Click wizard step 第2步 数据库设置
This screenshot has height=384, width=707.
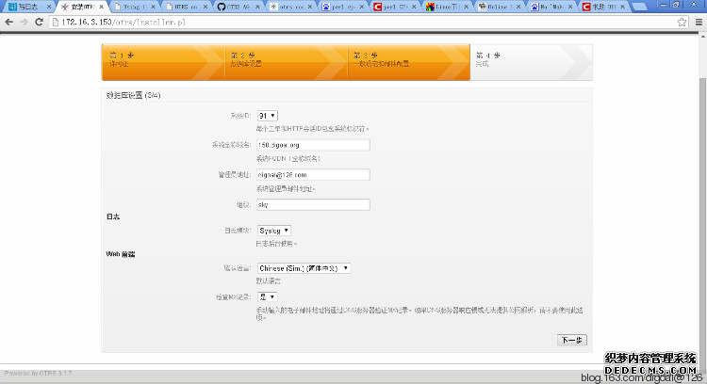(x=286, y=62)
